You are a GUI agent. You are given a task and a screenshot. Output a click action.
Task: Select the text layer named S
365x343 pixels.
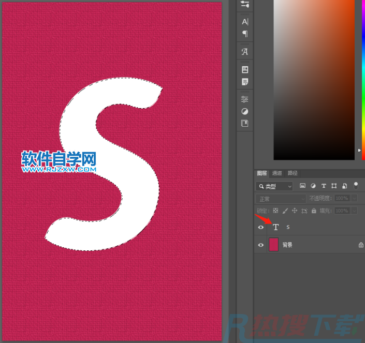point(310,227)
